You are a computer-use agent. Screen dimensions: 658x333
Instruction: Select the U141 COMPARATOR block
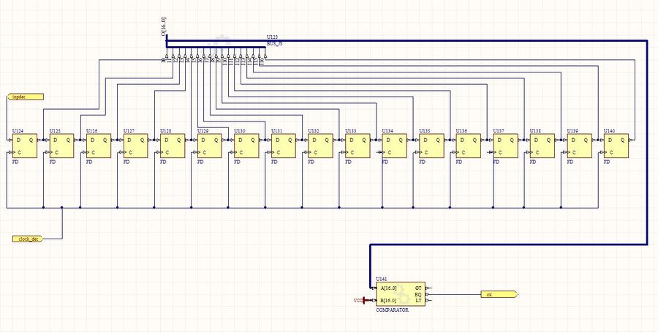pos(400,294)
